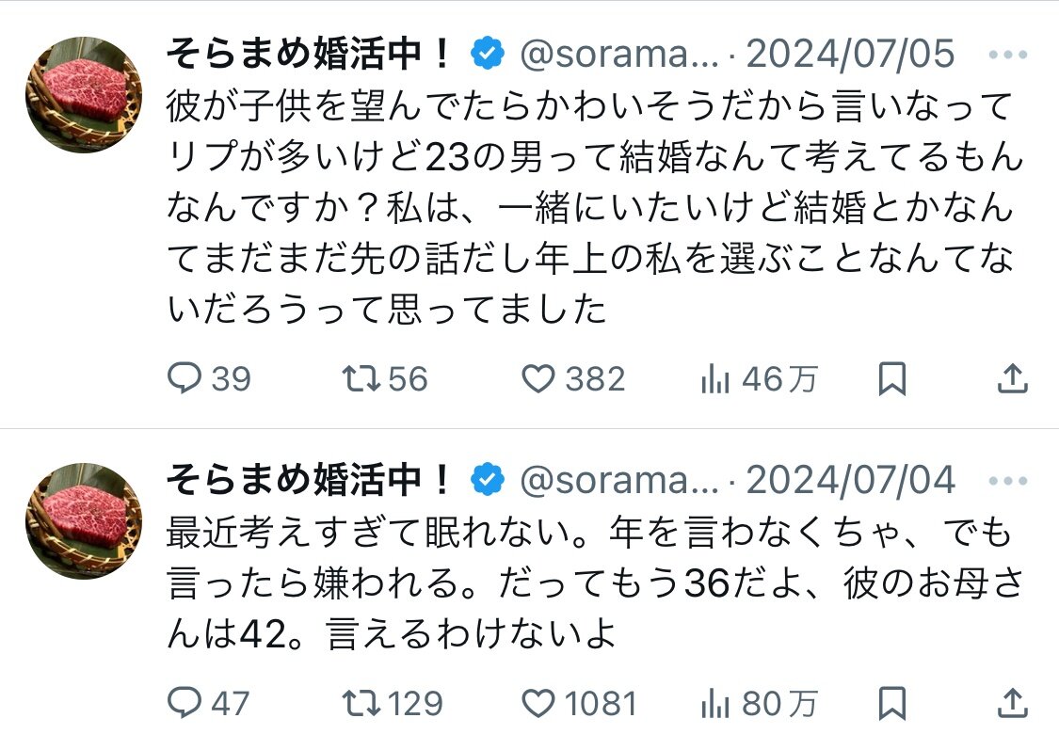
Task: View analytics showing 46万 views
Action: pos(717,379)
